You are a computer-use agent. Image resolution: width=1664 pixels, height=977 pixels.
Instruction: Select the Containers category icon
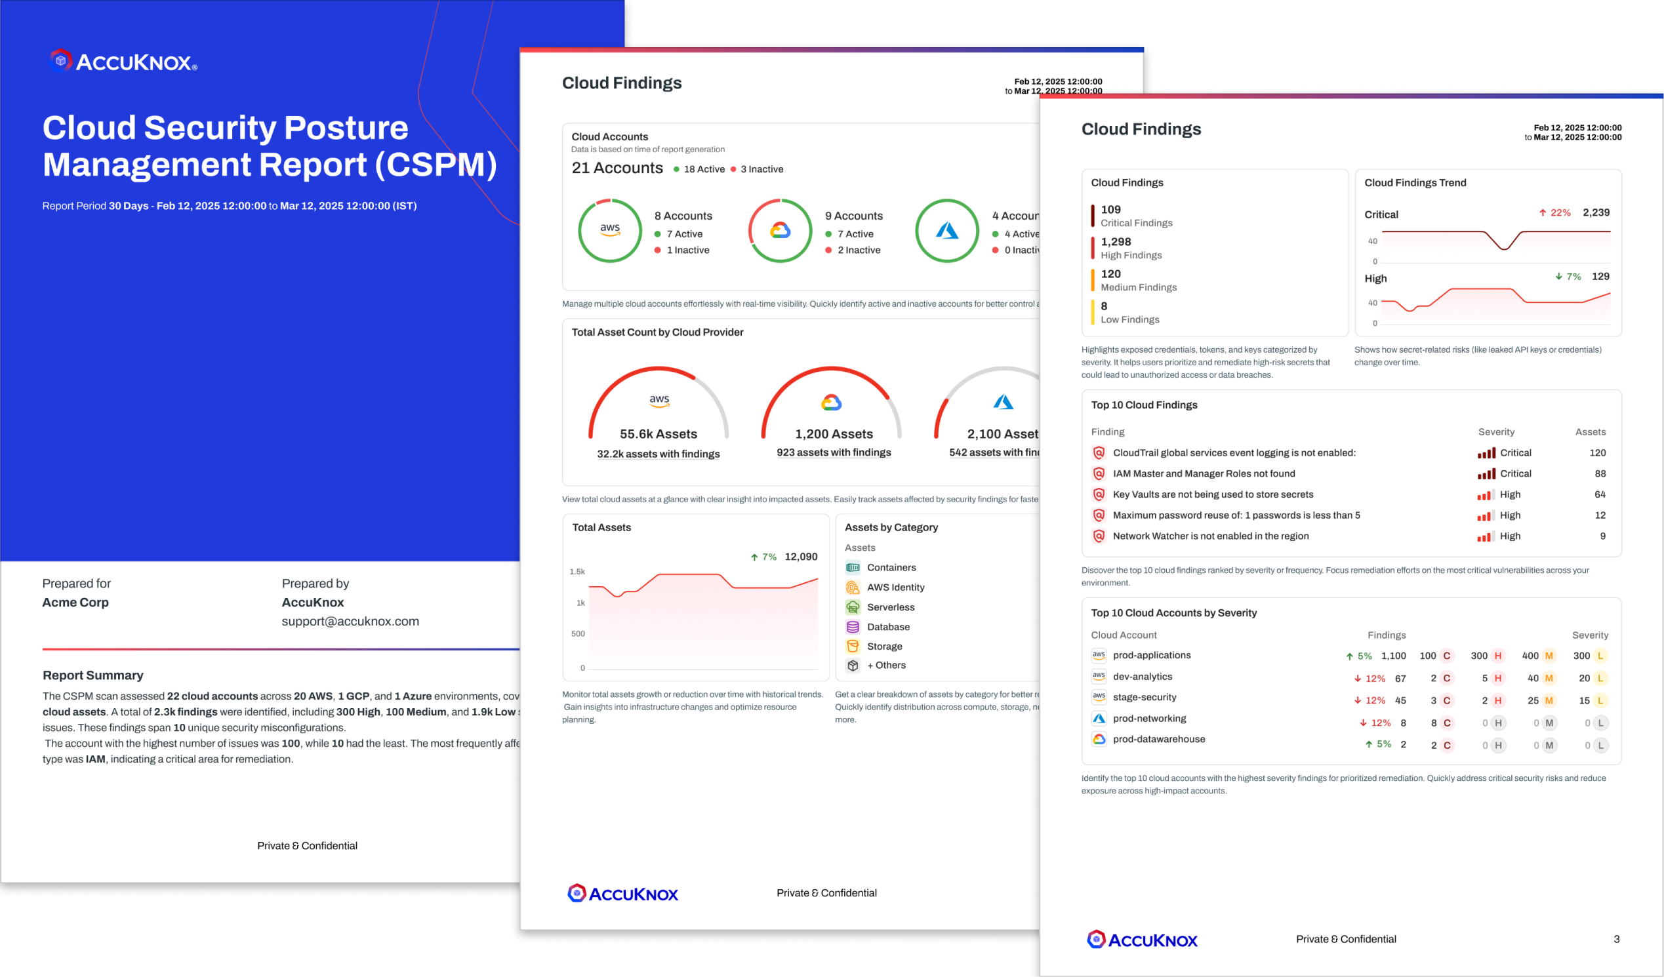coord(853,567)
